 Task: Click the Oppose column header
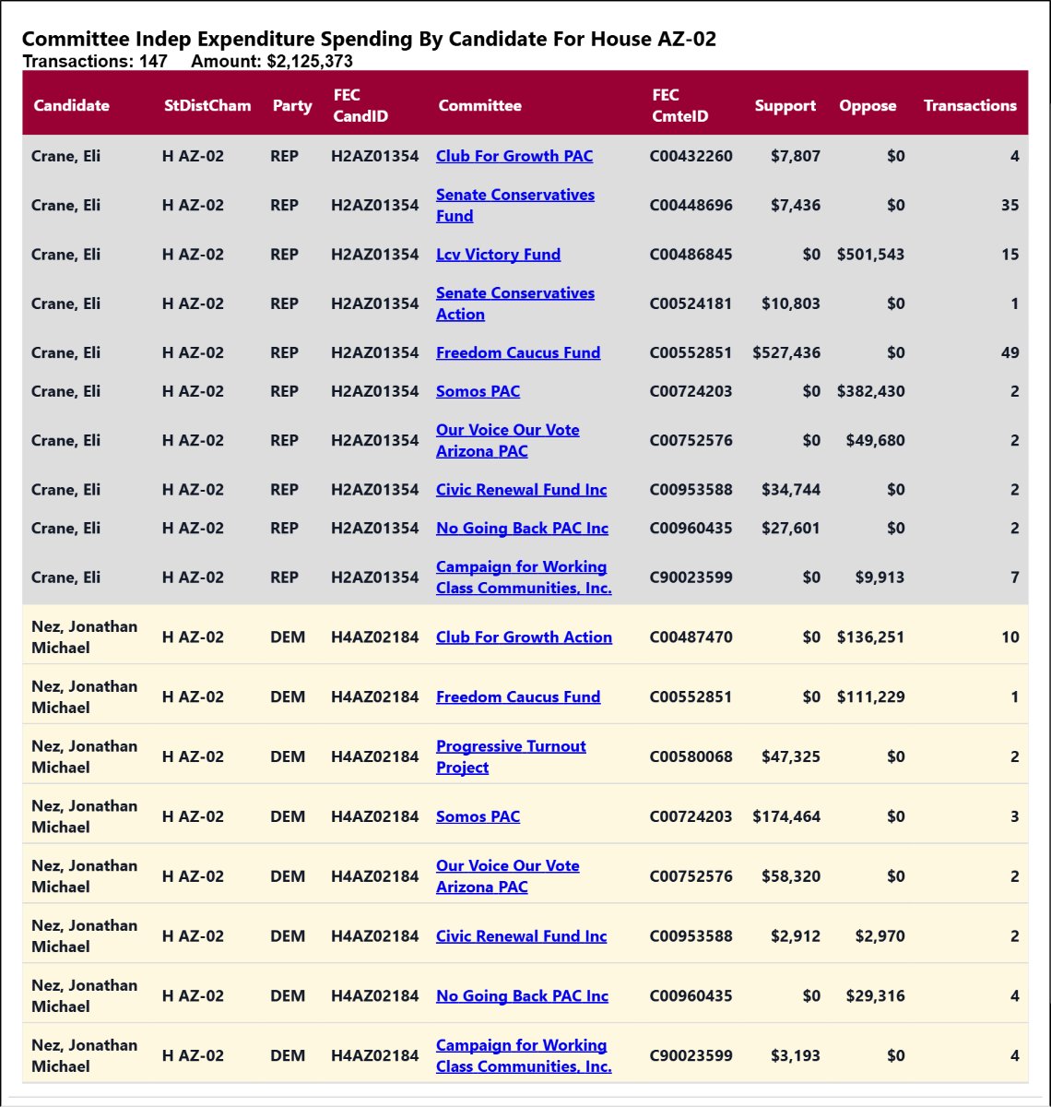pyautogui.click(x=868, y=105)
